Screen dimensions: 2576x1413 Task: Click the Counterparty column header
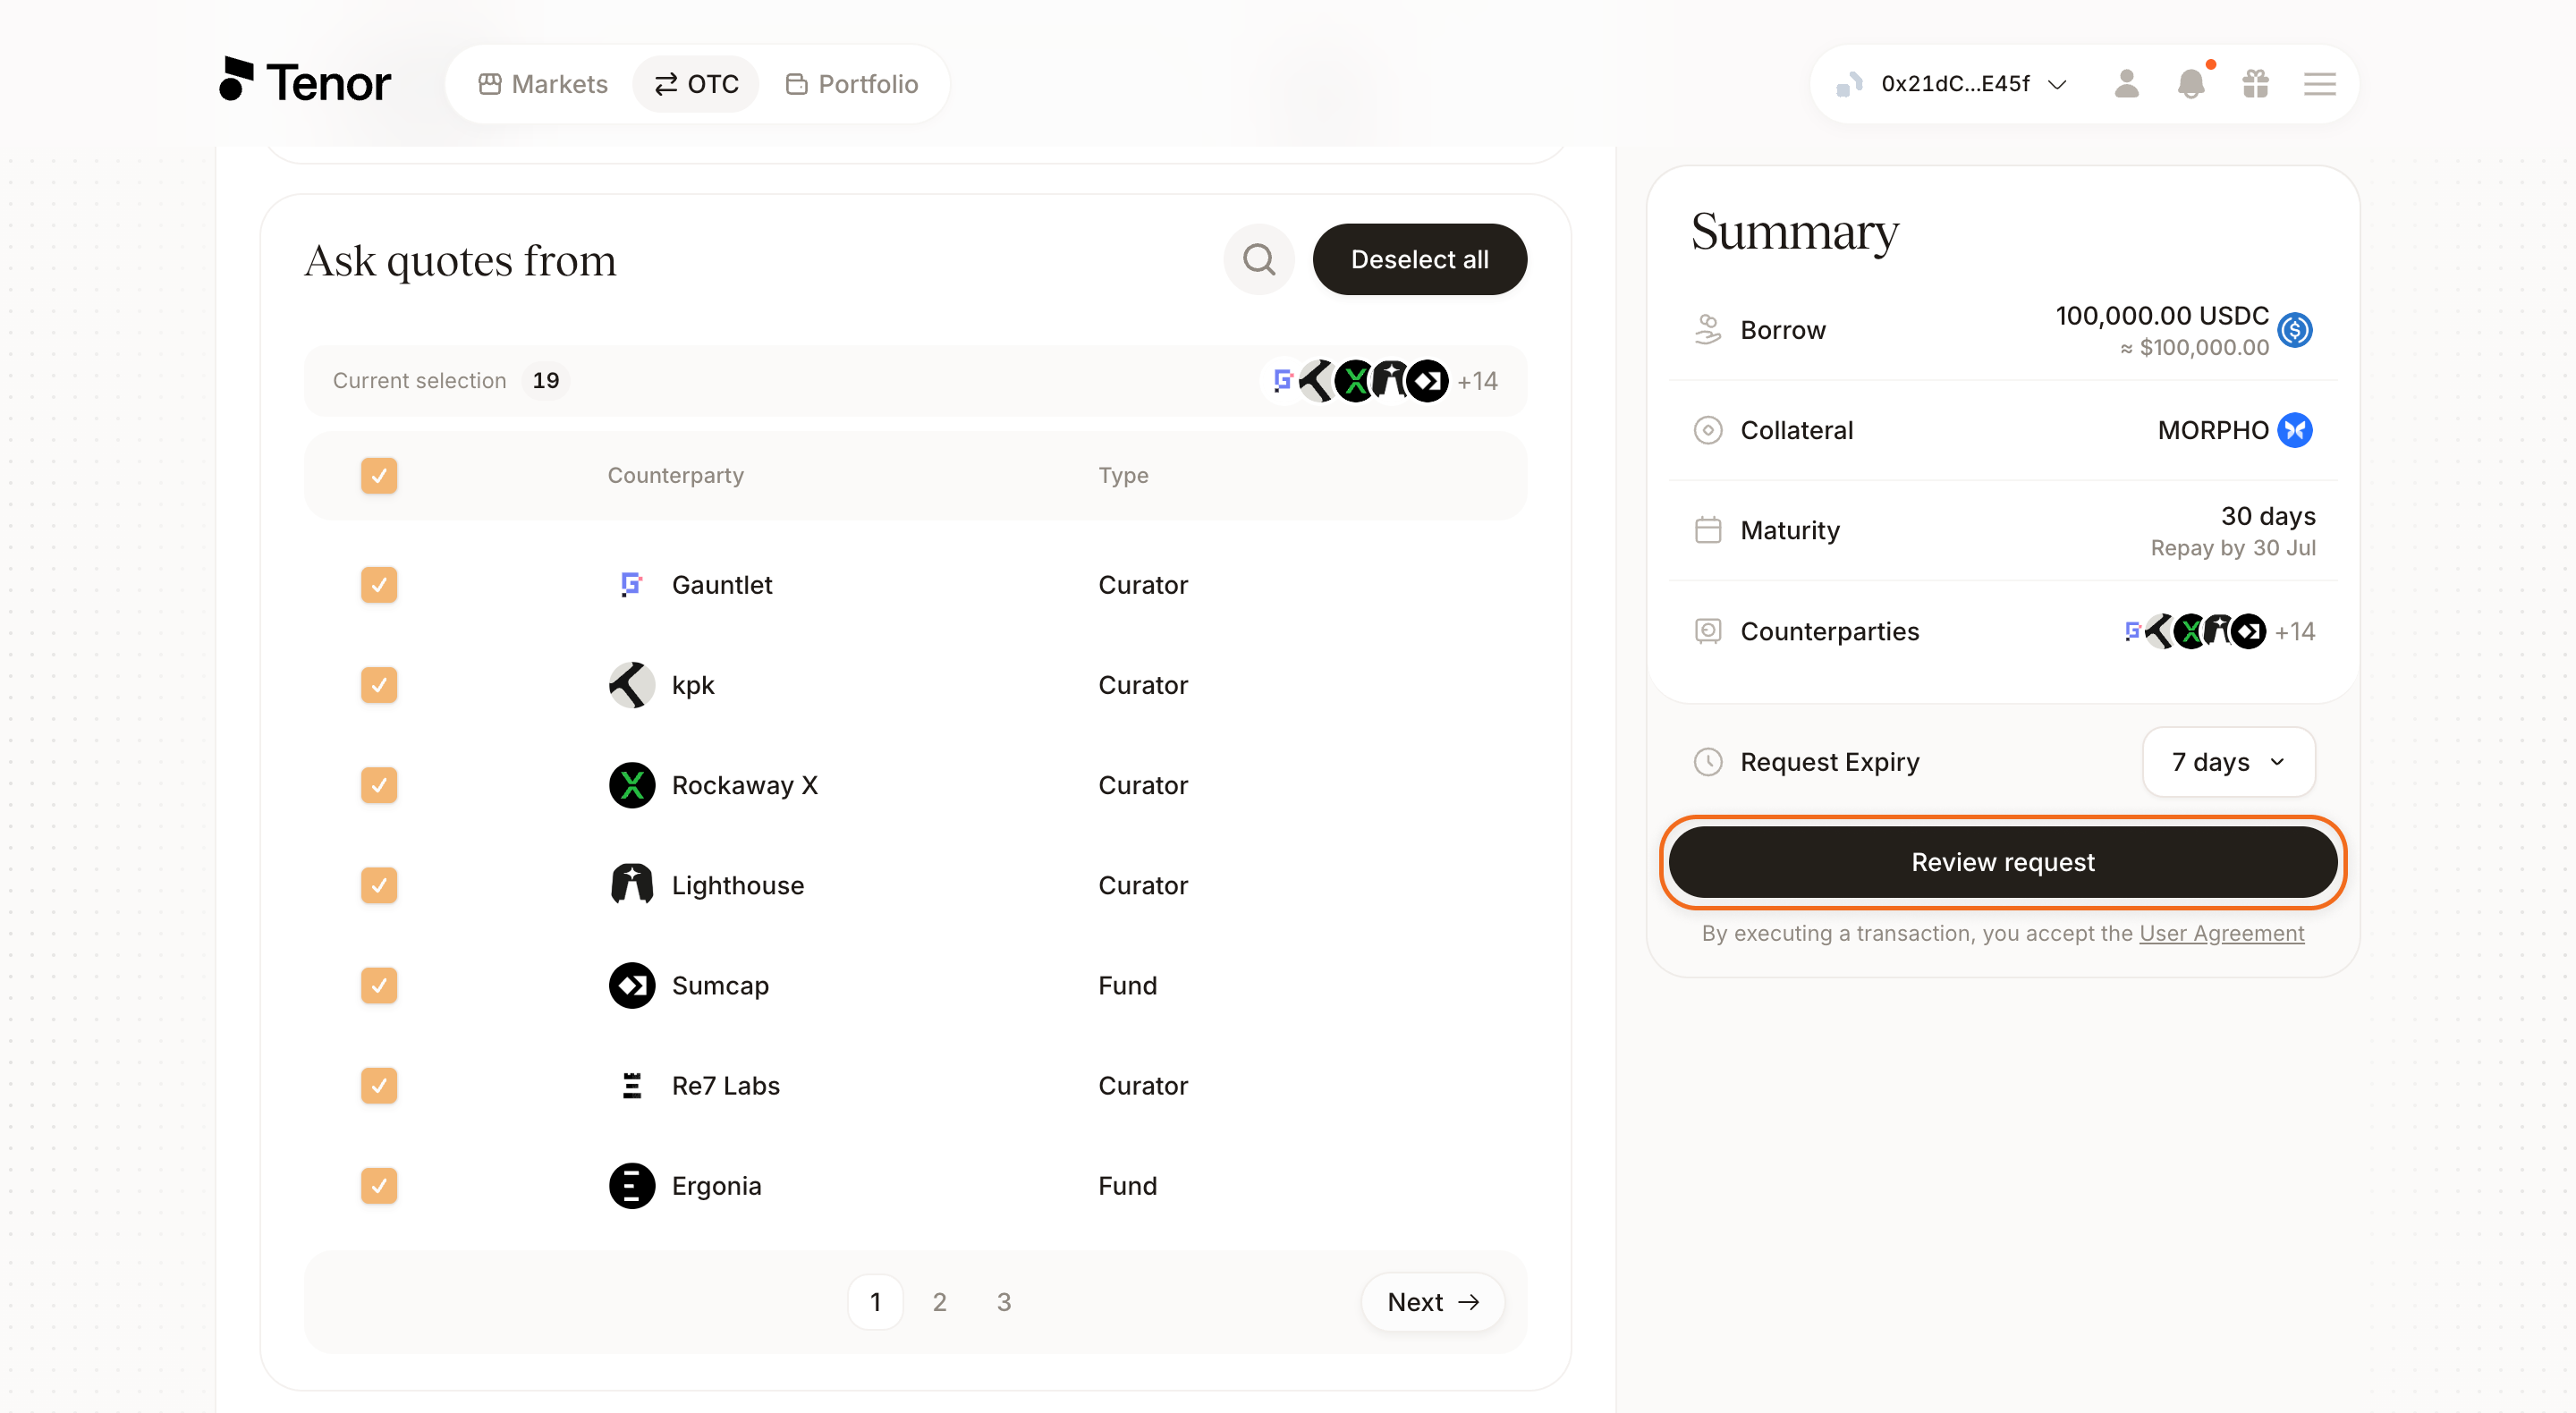(675, 476)
